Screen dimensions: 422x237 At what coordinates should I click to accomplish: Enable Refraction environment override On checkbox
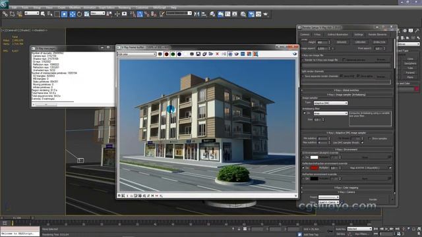click(x=304, y=178)
